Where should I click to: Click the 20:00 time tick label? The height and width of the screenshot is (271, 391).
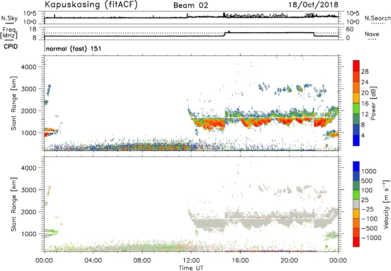(289, 261)
